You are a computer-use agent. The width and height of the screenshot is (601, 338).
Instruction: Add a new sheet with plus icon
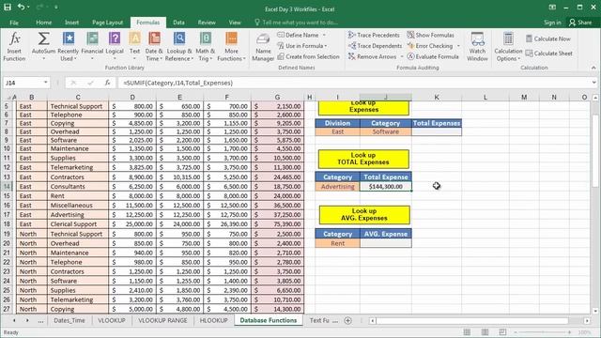tap(348, 320)
